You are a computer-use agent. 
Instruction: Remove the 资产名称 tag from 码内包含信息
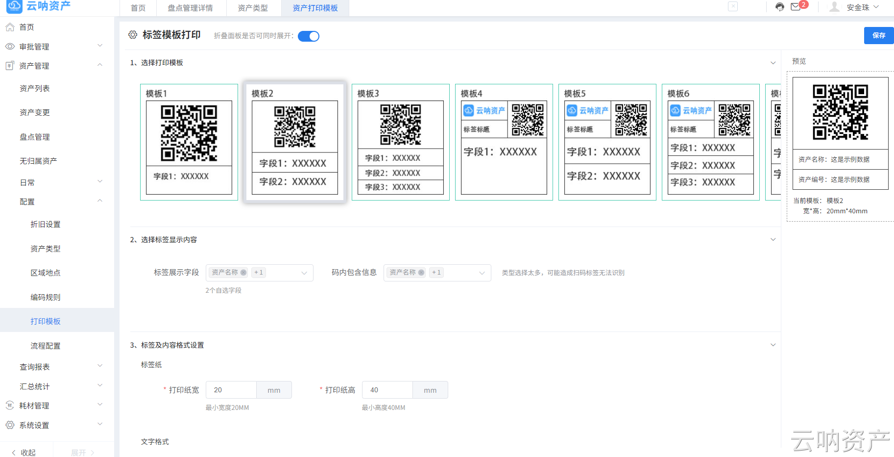point(421,272)
